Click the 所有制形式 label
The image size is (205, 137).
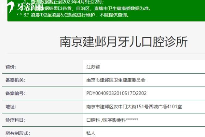pyautogui.click(x=18, y=133)
